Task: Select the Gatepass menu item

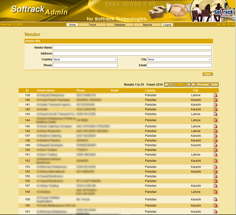Action: click(x=120, y=25)
